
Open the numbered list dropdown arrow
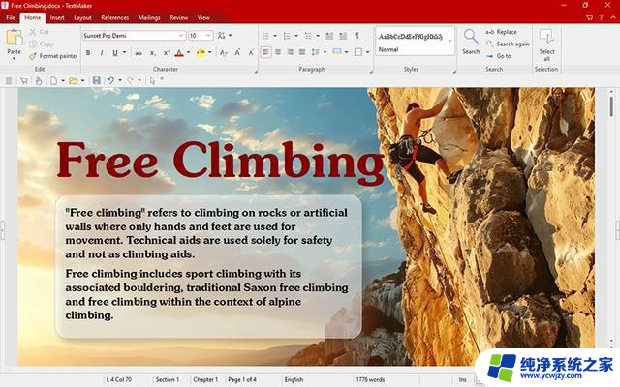(x=296, y=36)
